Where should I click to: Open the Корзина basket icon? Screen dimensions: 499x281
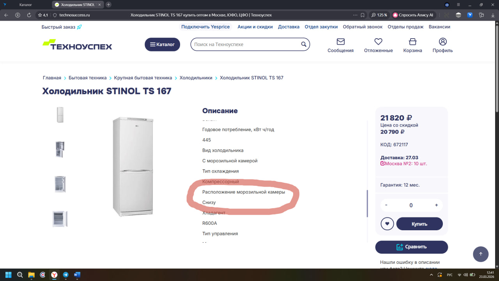point(412,42)
